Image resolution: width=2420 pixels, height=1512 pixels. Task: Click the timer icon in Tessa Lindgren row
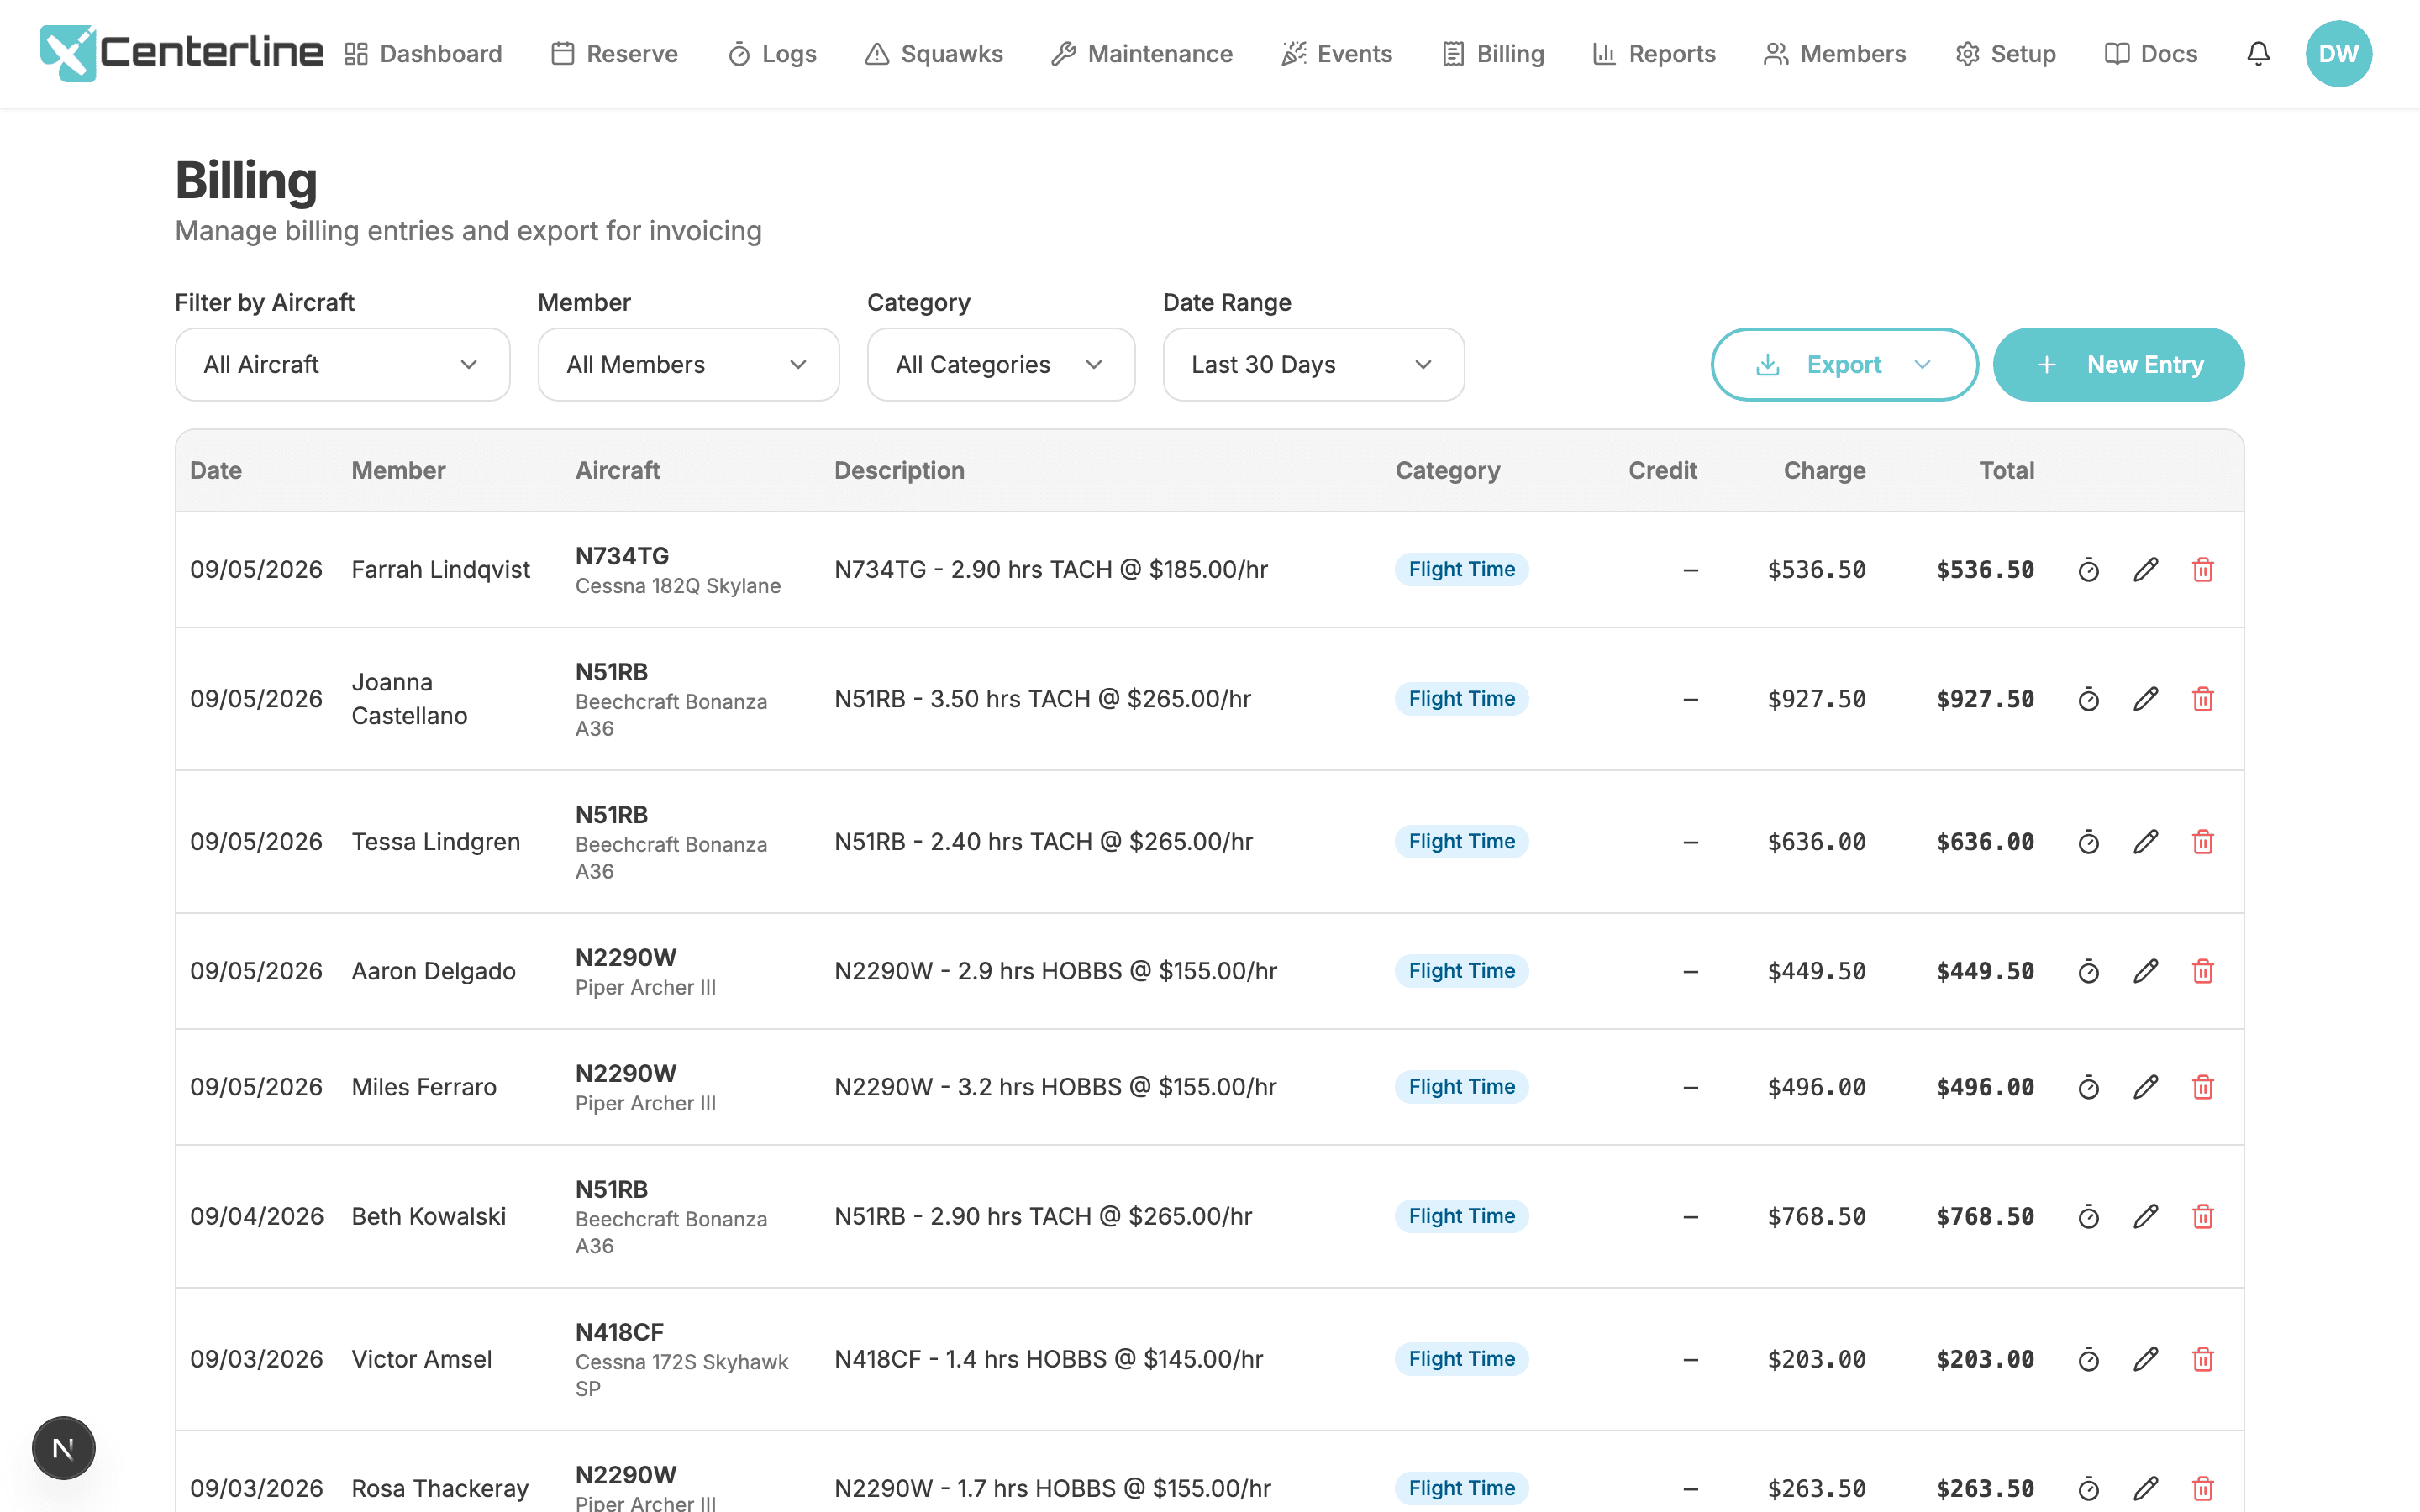point(2088,842)
